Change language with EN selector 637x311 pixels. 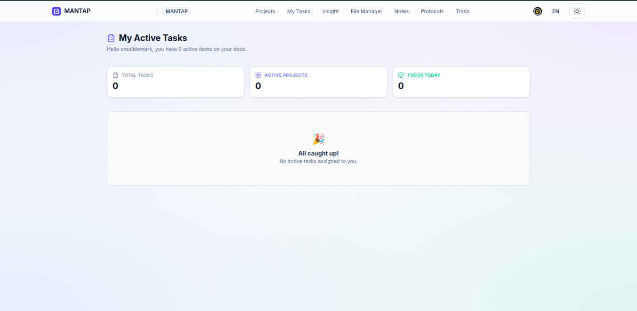(556, 11)
